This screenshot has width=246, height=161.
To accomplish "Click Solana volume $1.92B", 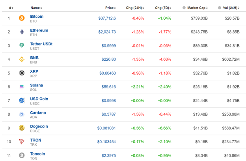I will pos(233,87).
